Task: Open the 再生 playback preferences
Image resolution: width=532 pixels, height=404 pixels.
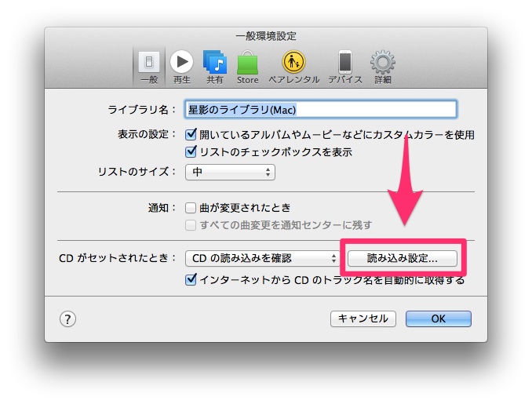Action: point(181,67)
